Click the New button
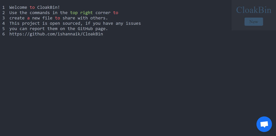Viewport: 276px width, 136px height. [x=254, y=22]
